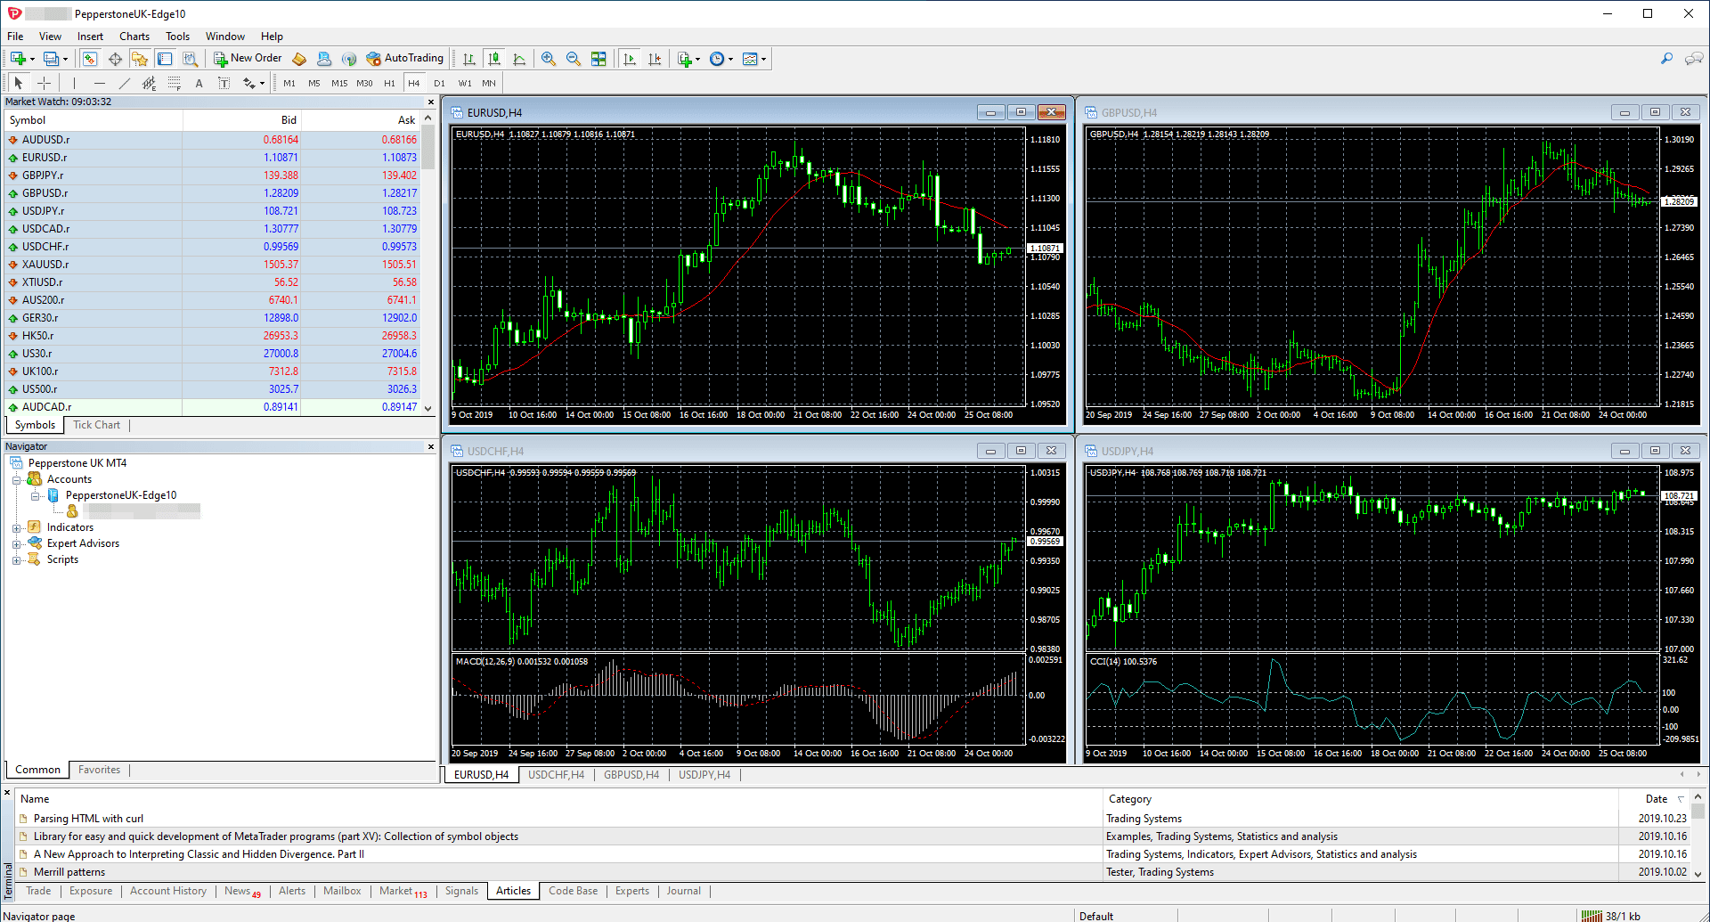Select the Trendline drawing tool
The image size is (1710, 922).
point(125,82)
